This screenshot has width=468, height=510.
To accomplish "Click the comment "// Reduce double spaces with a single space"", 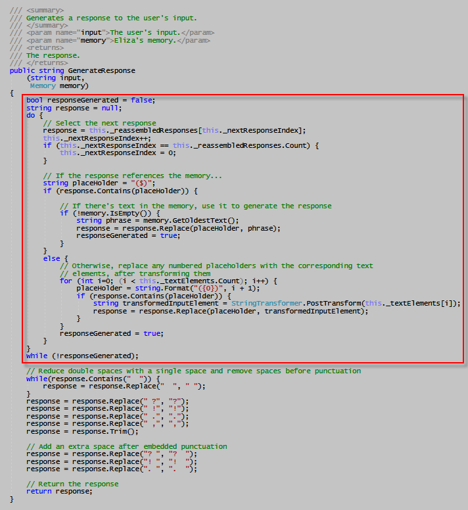I will 193,371.
